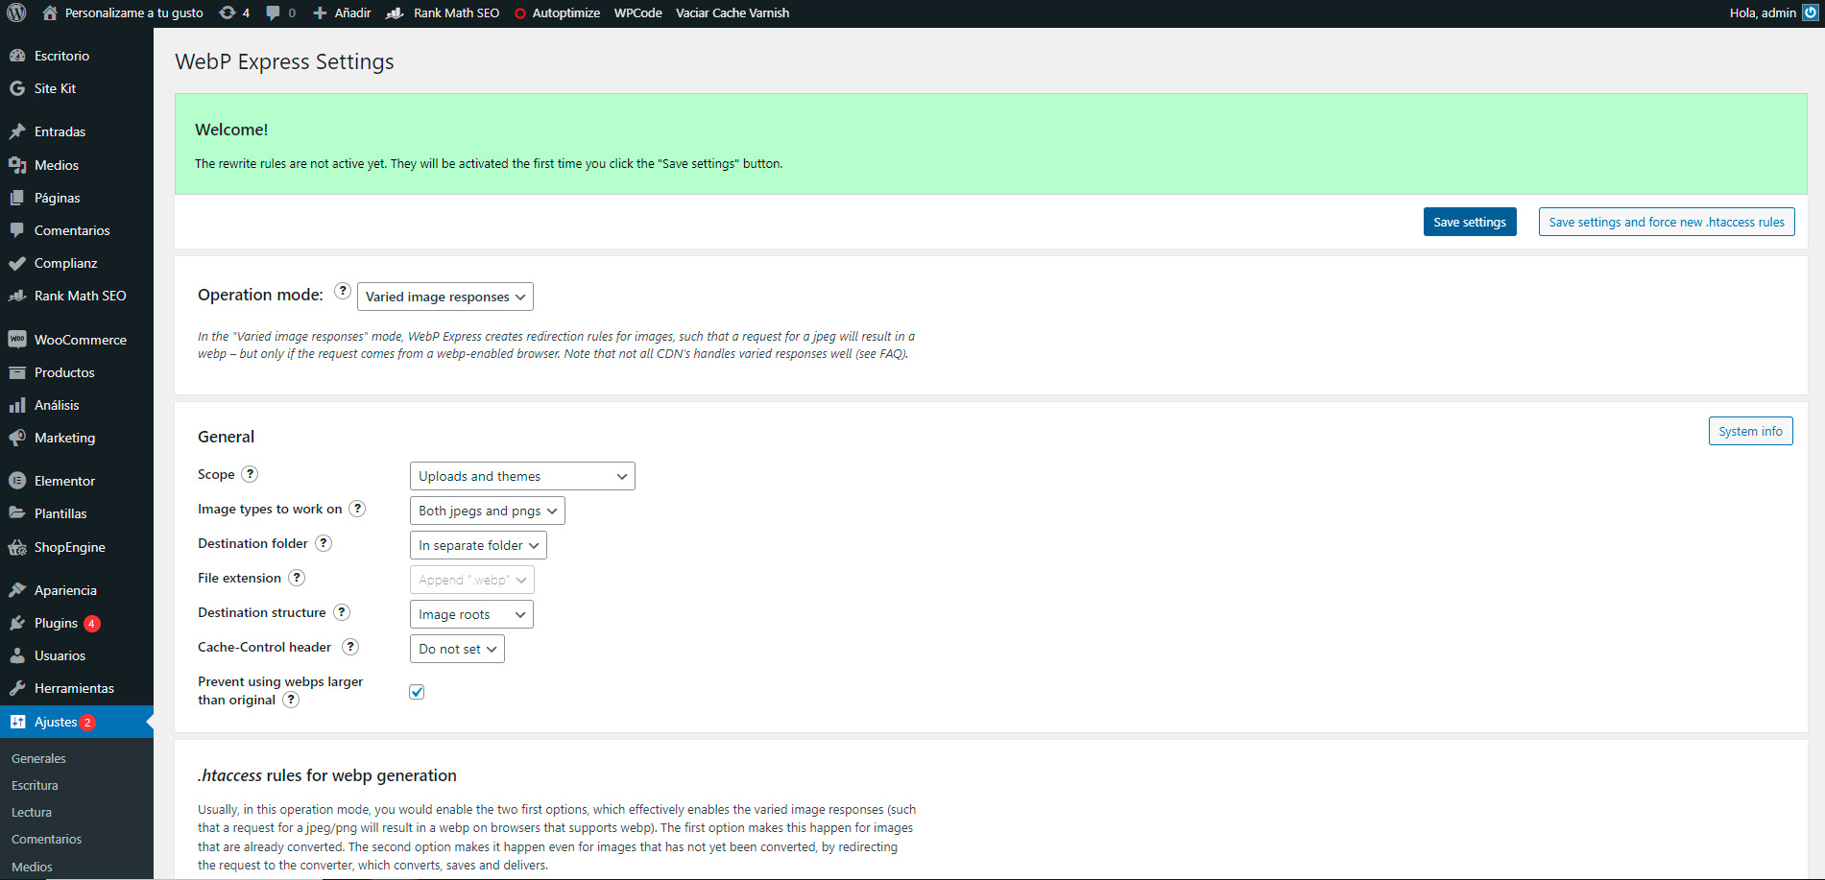This screenshot has width=1825, height=880.
Task: Open the Image roots dropdown
Action: coord(471,614)
